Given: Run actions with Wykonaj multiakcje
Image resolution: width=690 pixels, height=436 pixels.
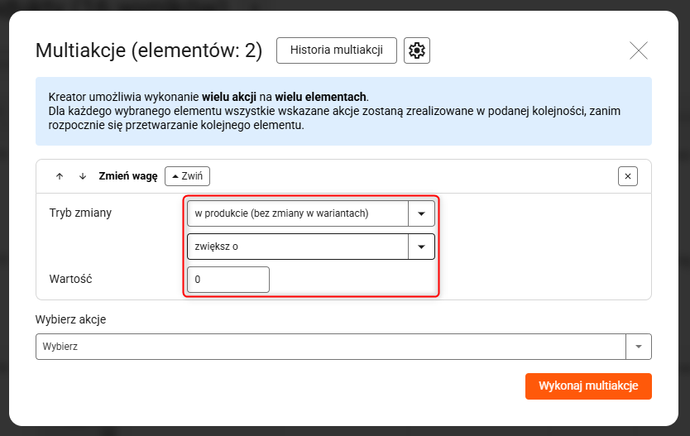Looking at the screenshot, I should [x=588, y=386].
